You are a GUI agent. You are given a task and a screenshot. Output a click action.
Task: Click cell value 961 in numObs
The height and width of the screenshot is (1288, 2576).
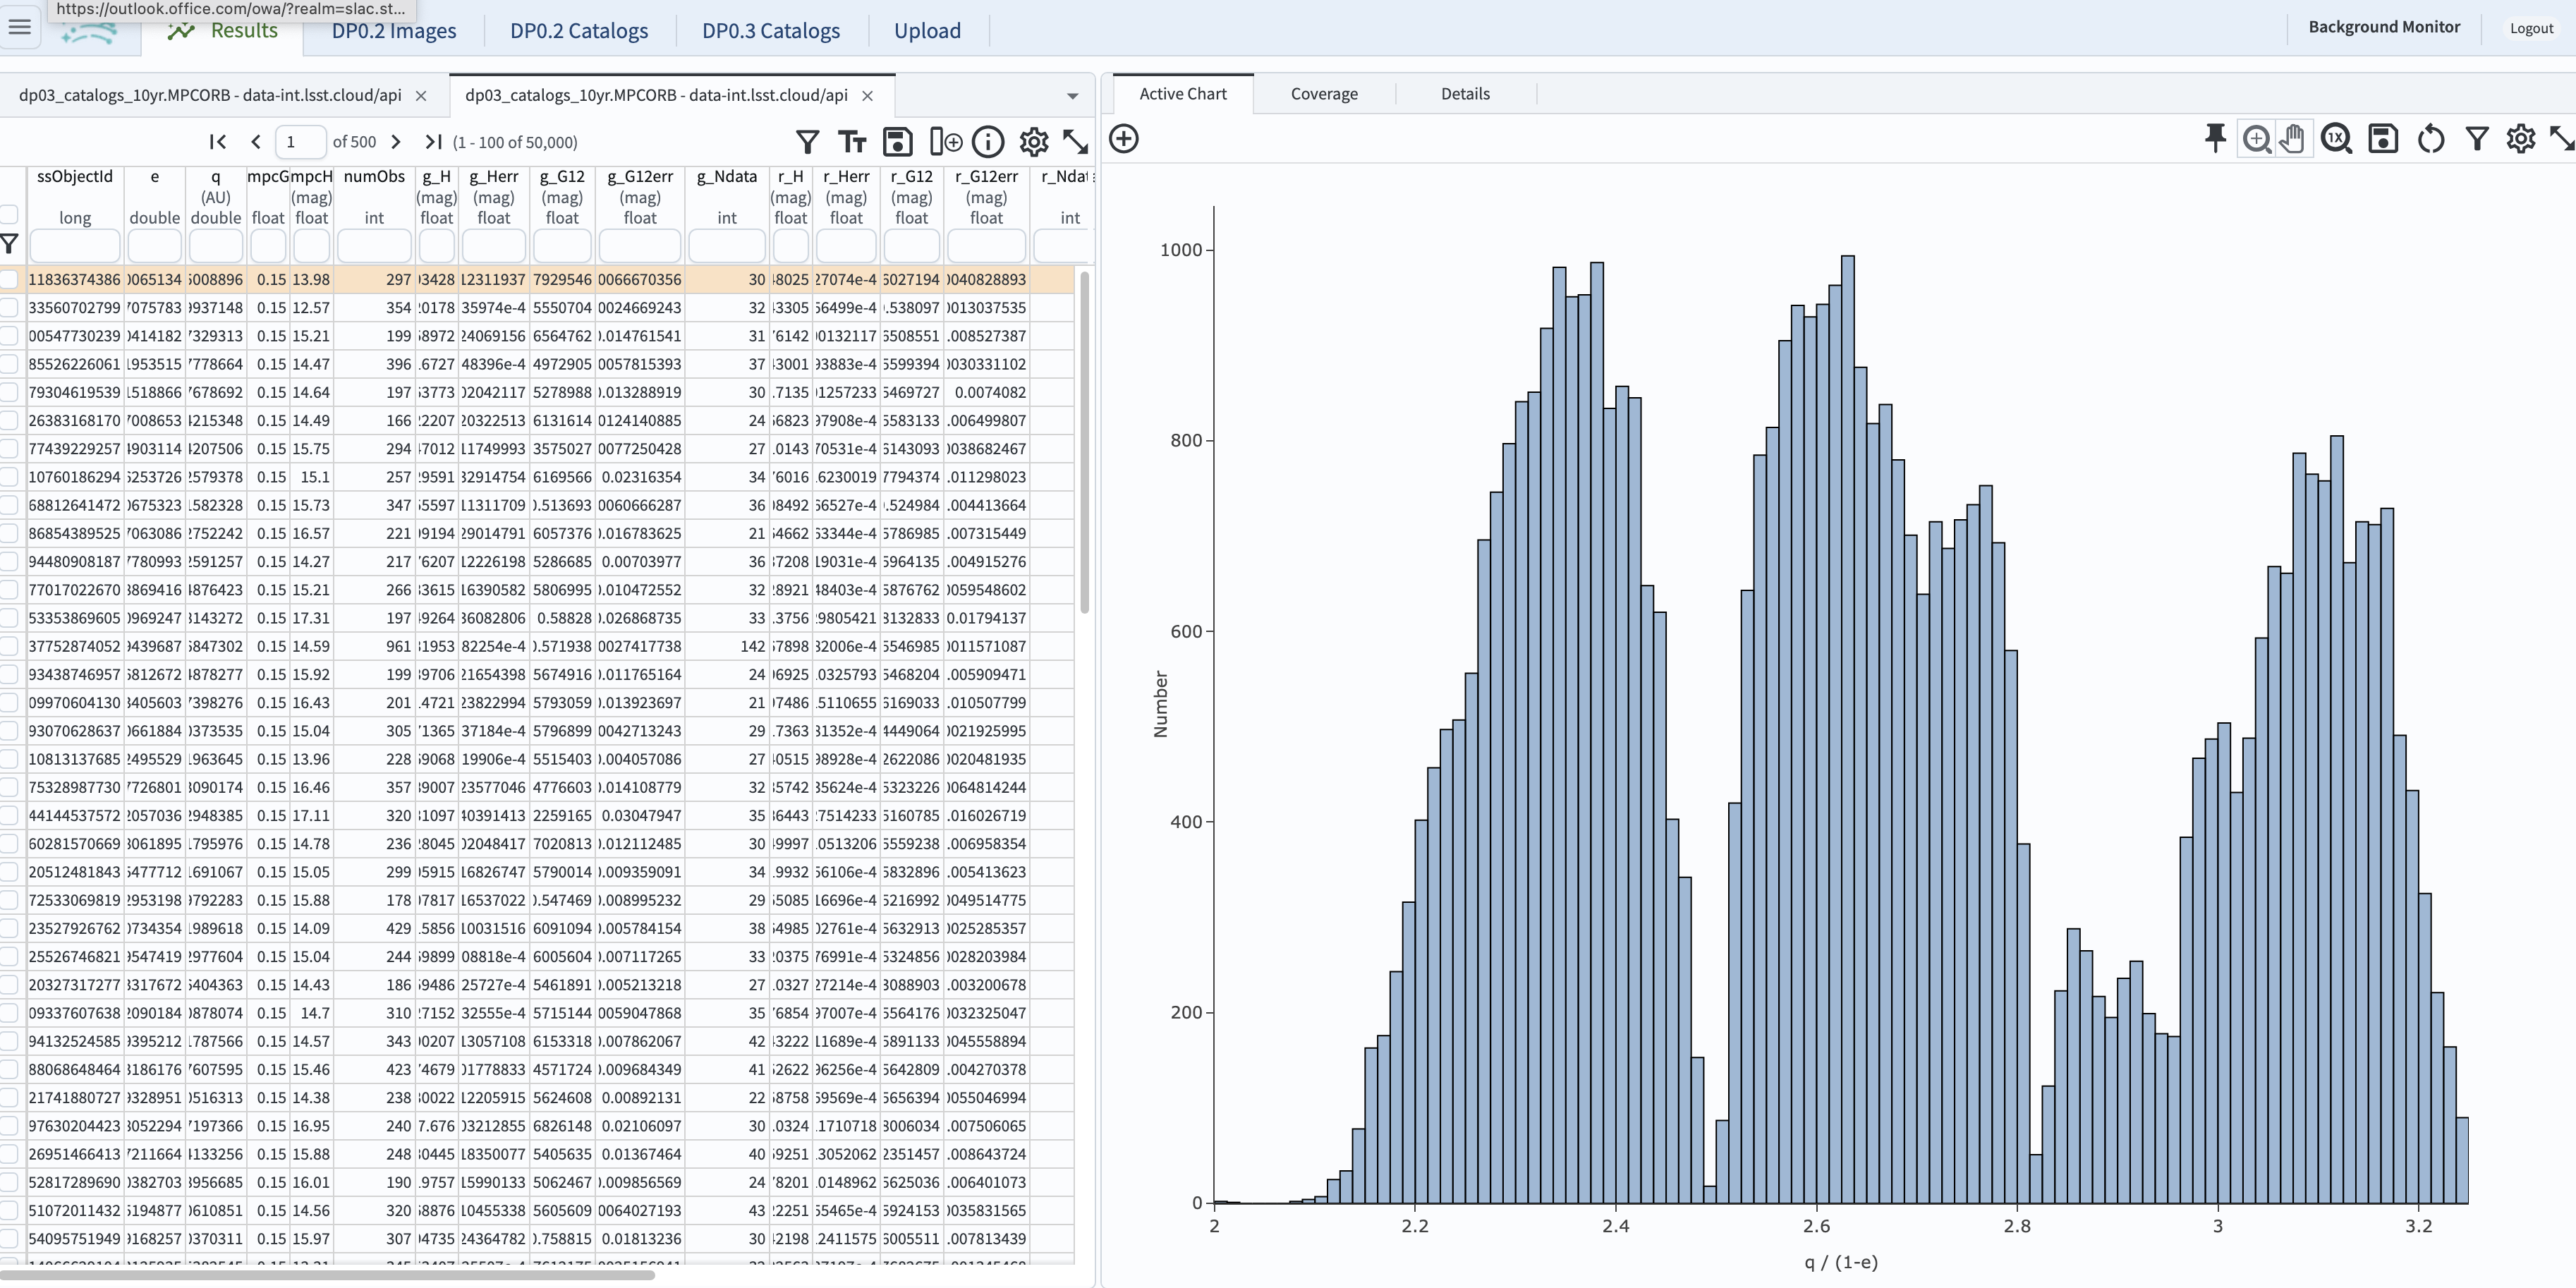(x=398, y=646)
